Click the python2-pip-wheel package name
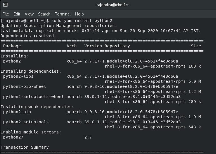Image resolution: width=216 pixels, height=154 pixels. (25, 86)
